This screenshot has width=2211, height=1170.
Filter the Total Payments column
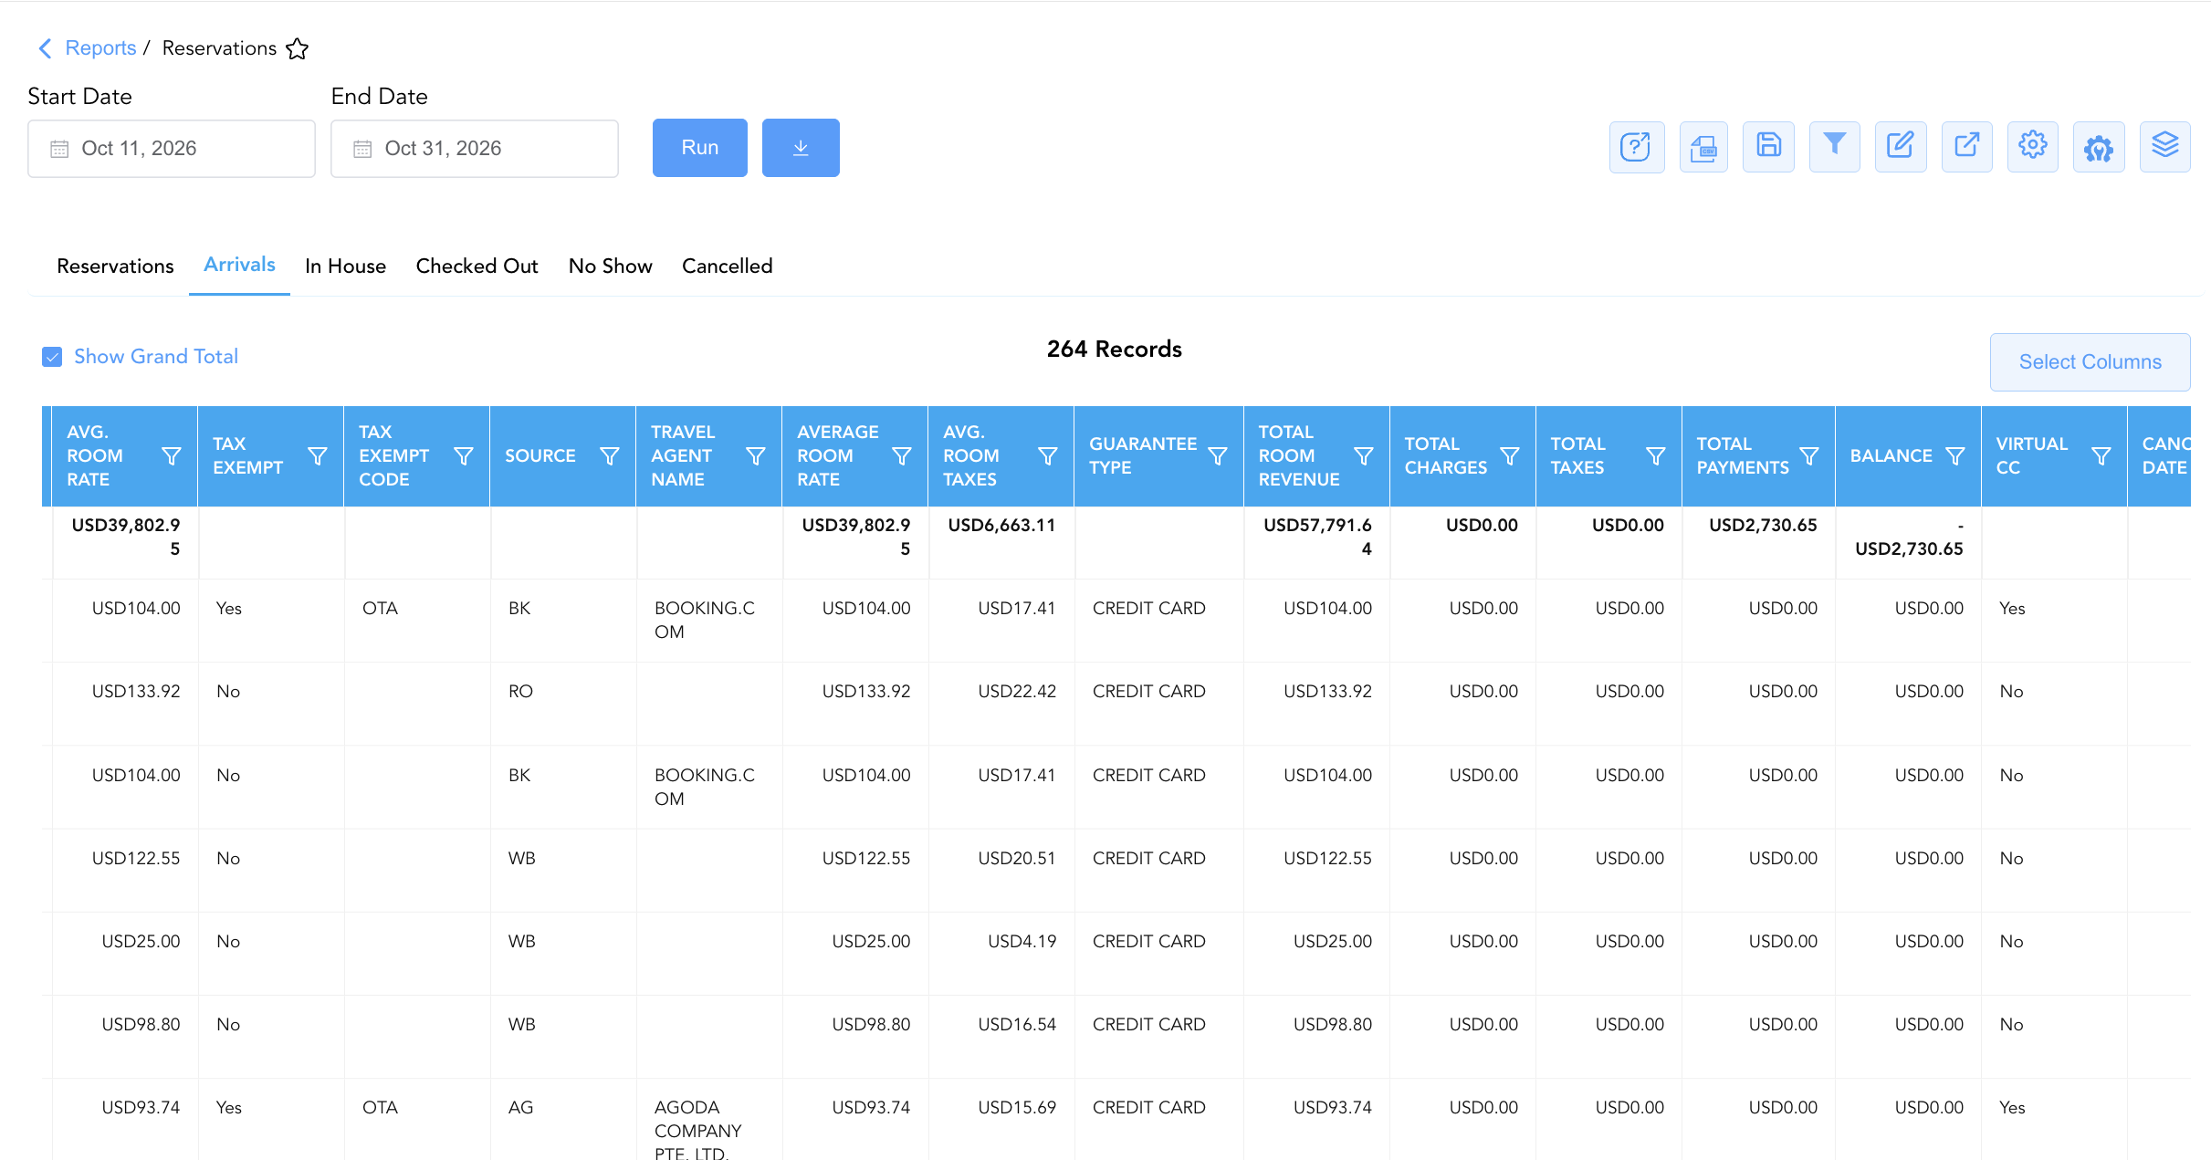1808,455
